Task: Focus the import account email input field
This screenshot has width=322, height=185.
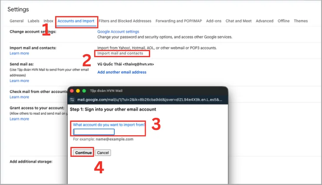Action: click(94, 132)
